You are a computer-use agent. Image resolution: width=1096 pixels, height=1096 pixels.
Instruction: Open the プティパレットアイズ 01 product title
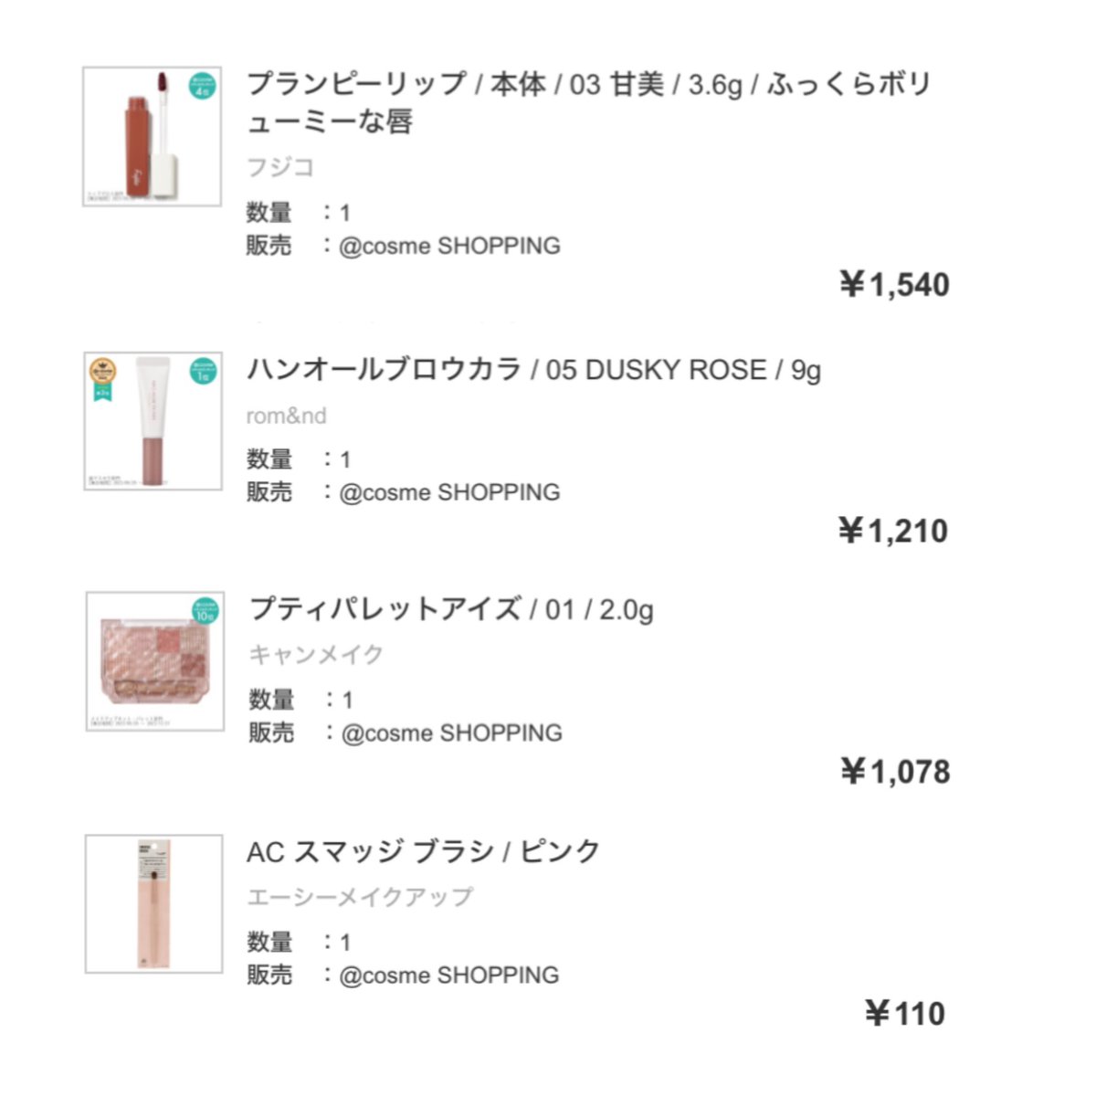point(451,609)
